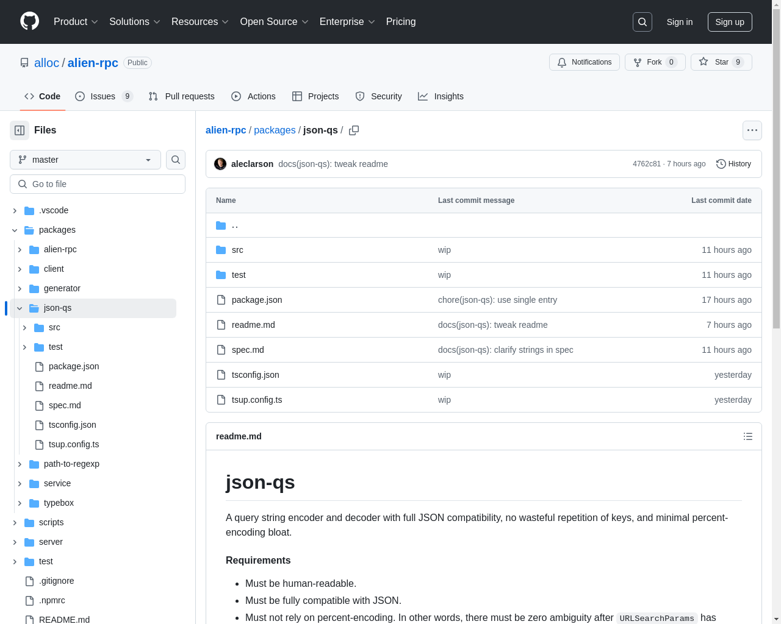
Task: Open tsconfig.json in file table
Action: [256, 375]
